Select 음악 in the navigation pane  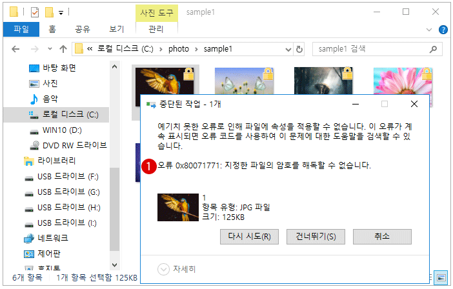50,99
